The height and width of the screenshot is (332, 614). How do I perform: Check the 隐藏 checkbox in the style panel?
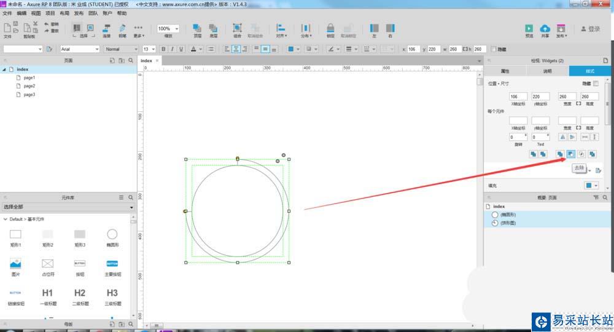point(596,84)
